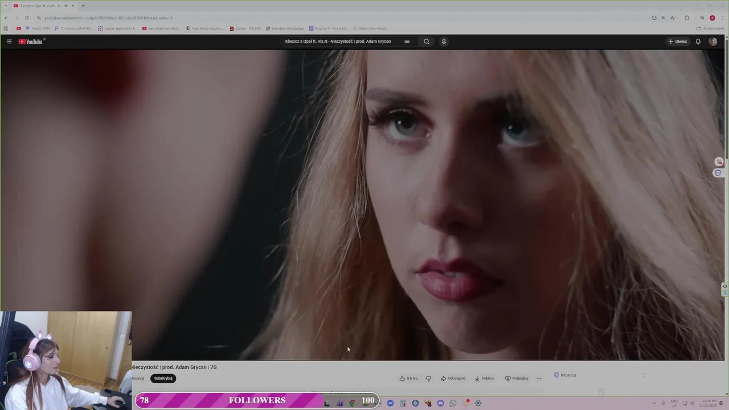Reload the page with the refresh icon
The image size is (729, 410).
pos(26,18)
